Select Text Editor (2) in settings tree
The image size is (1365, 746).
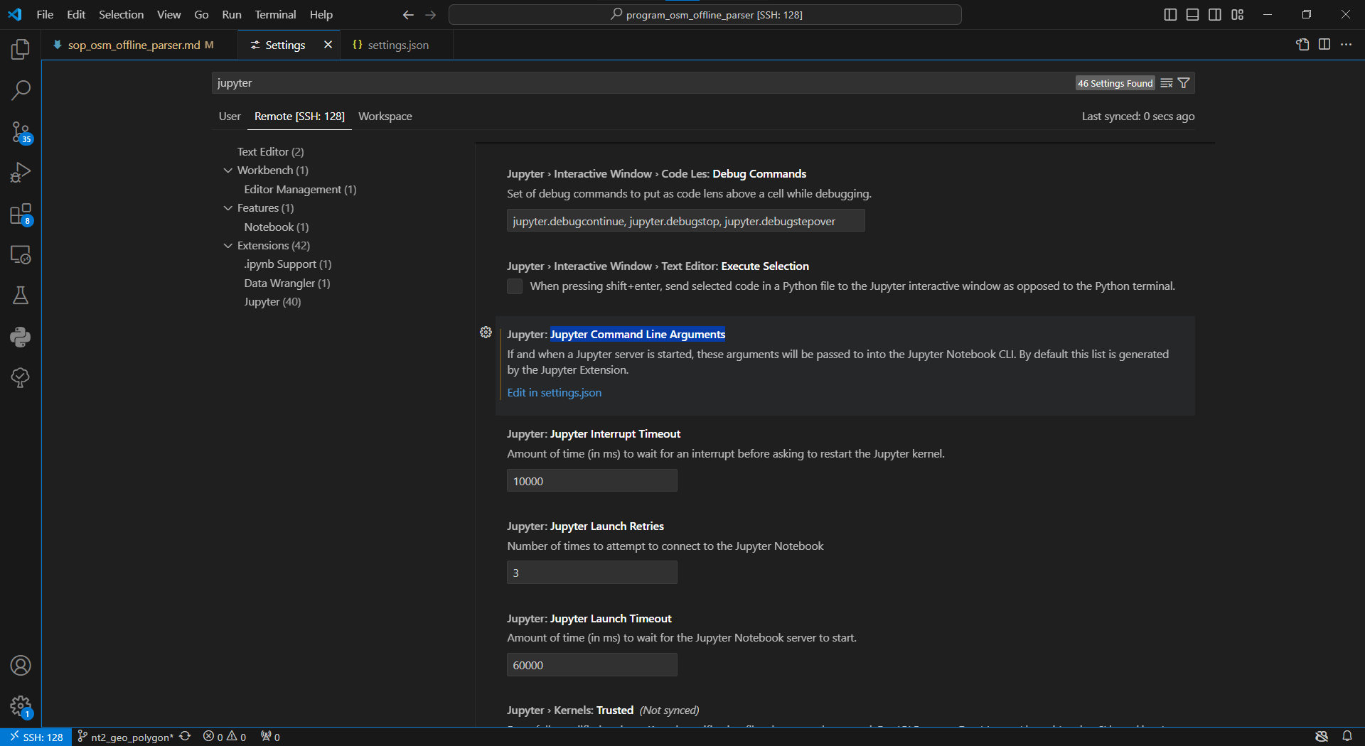click(x=270, y=152)
